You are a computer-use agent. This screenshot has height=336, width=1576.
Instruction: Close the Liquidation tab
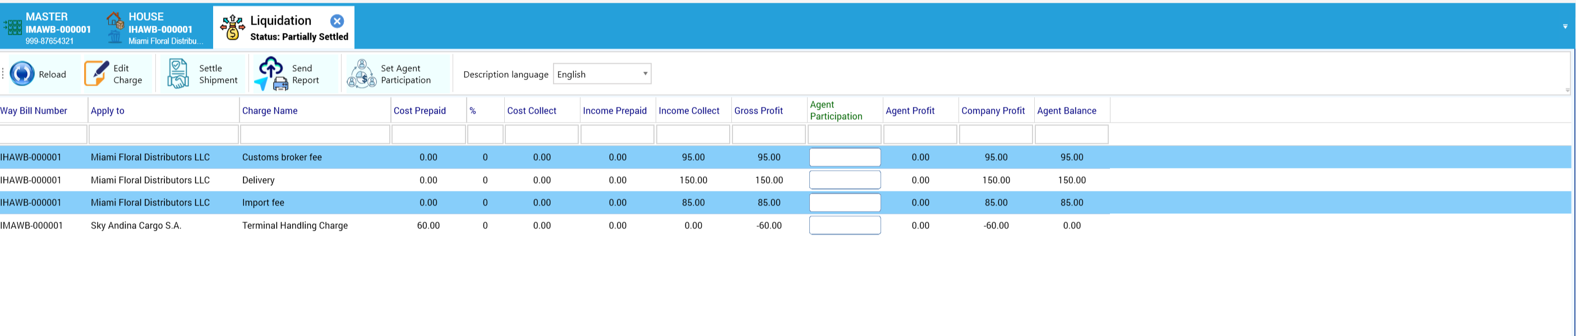point(337,21)
